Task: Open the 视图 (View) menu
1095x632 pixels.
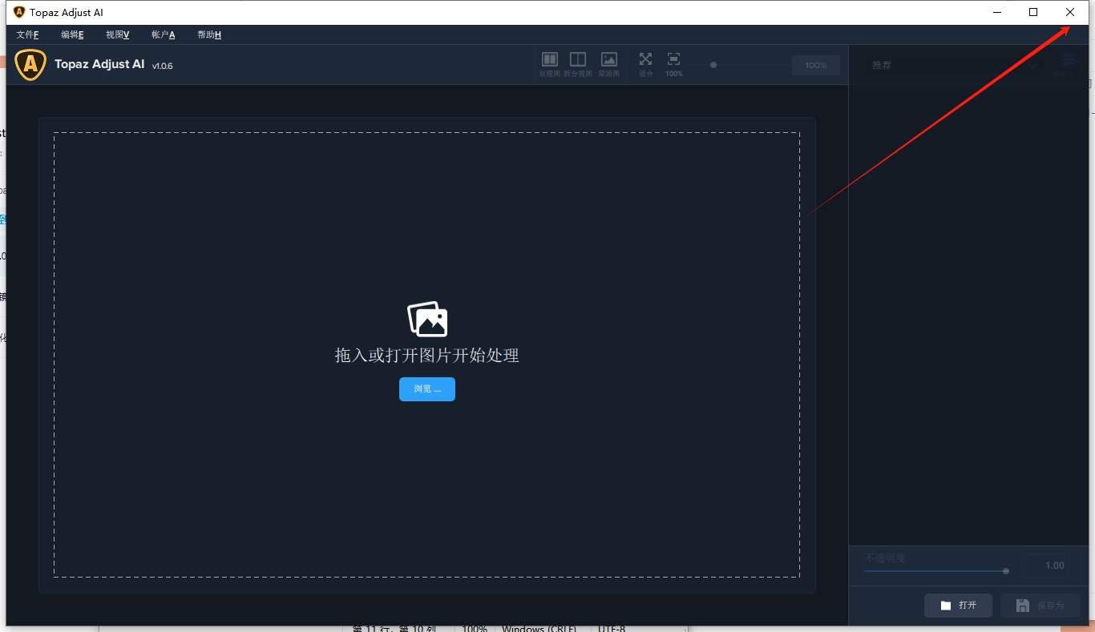Action: pyautogui.click(x=117, y=34)
